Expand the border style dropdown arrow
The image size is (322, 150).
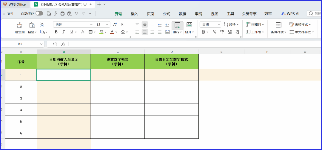pyautogui.click(x=95, y=32)
